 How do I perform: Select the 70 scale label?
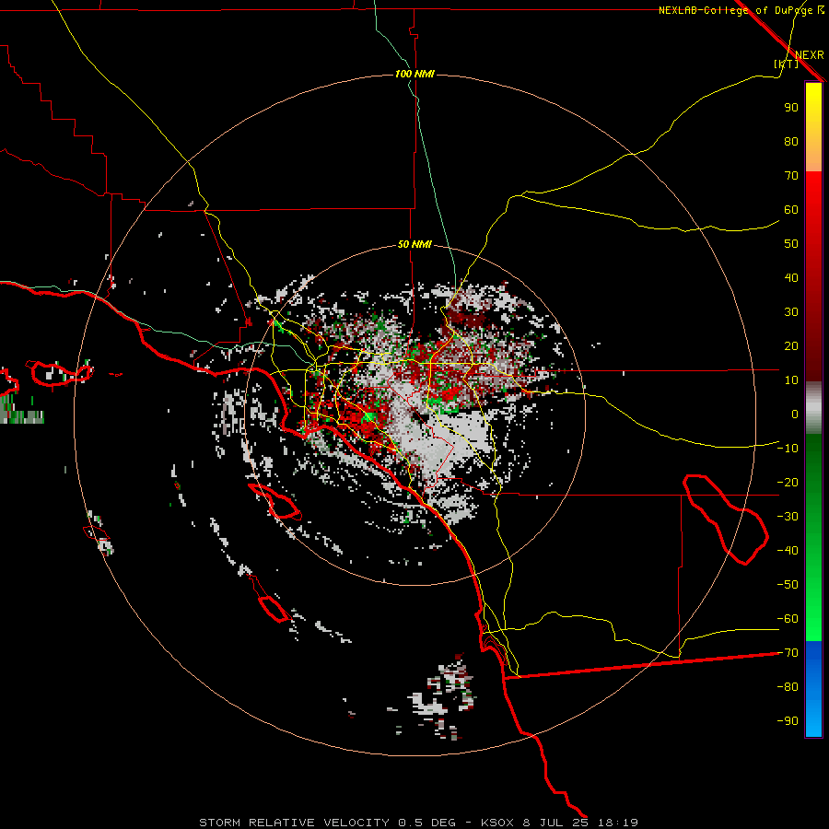[x=791, y=176]
